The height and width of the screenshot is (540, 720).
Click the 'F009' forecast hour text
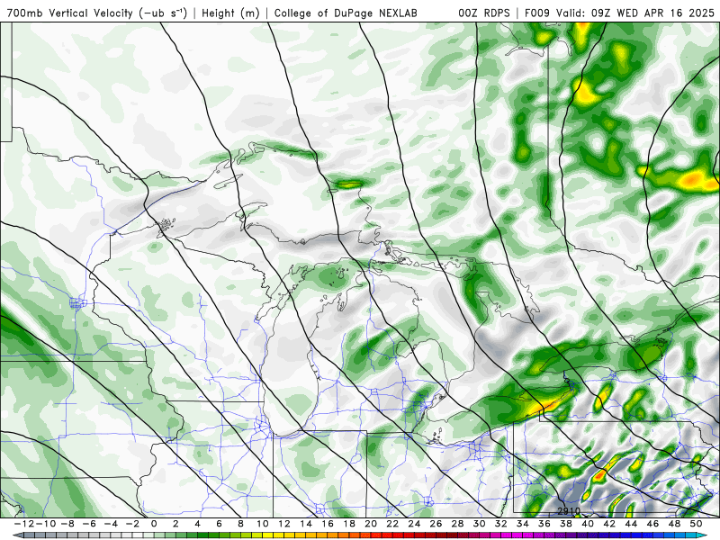tap(538, 13)
